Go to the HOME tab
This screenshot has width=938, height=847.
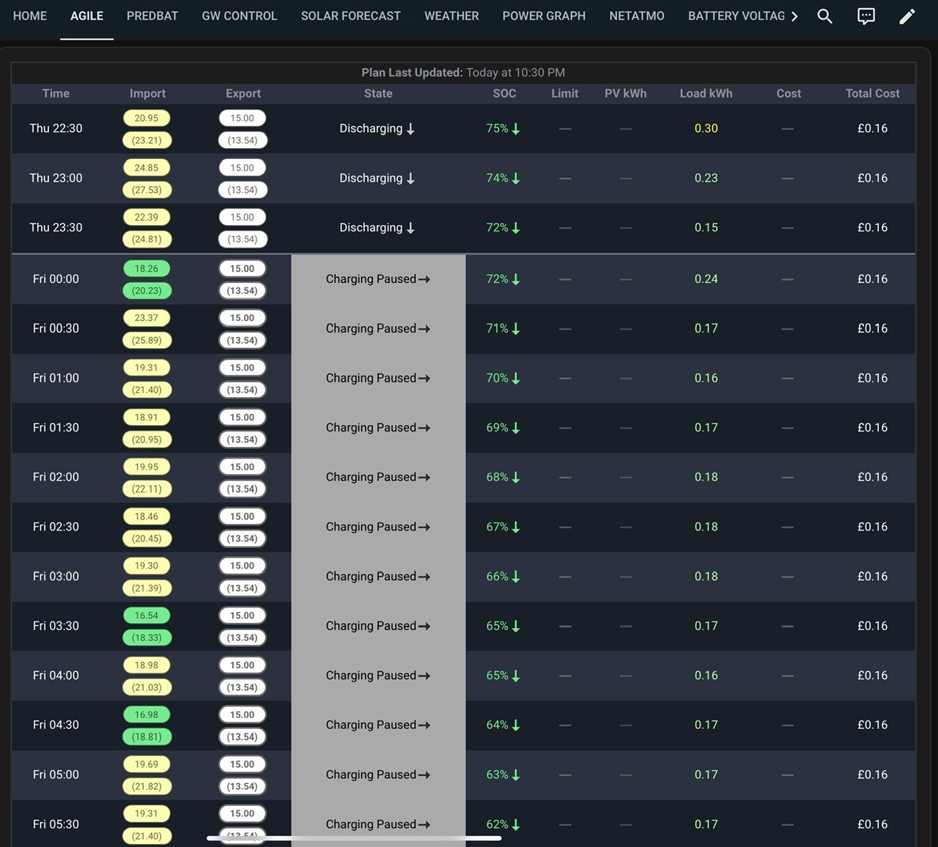tap(30, 16)
